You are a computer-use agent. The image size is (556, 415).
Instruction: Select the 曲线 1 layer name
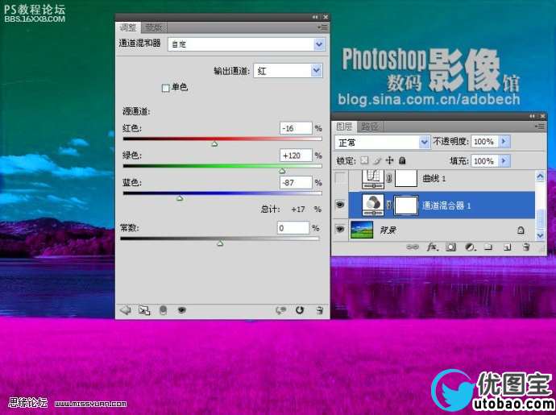434,178
